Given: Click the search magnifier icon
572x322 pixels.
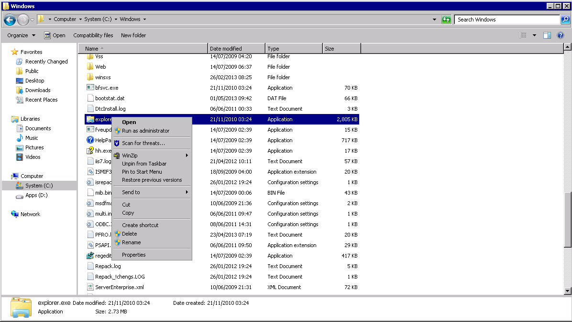Looking at the screenshot, I should point(565,19).
